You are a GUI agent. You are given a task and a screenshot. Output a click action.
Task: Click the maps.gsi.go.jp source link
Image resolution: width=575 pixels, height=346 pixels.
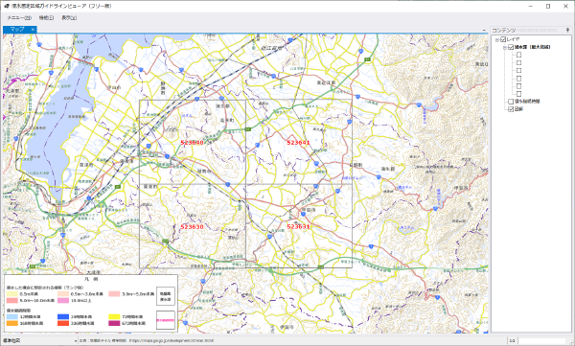(x=172, y=341)
